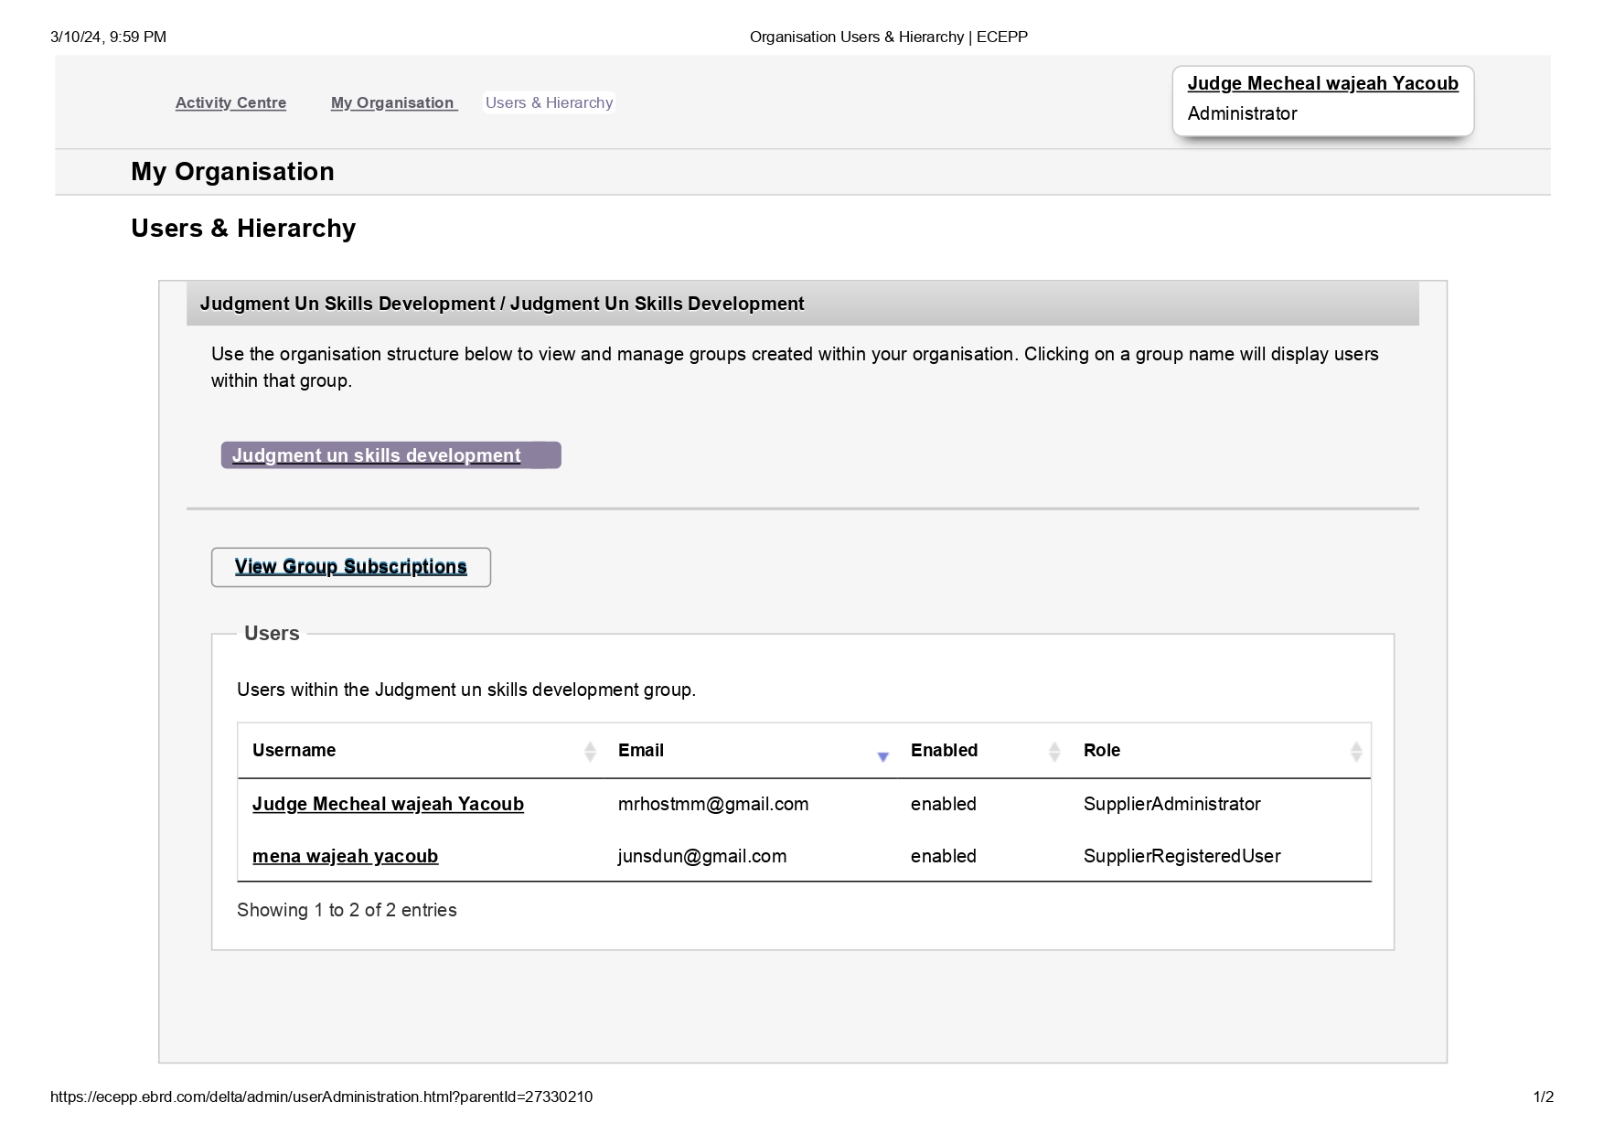Click the SupplierAdministrator role cell
The height and width of the screenshot is (1134, 1604).
pos(1171,804)
